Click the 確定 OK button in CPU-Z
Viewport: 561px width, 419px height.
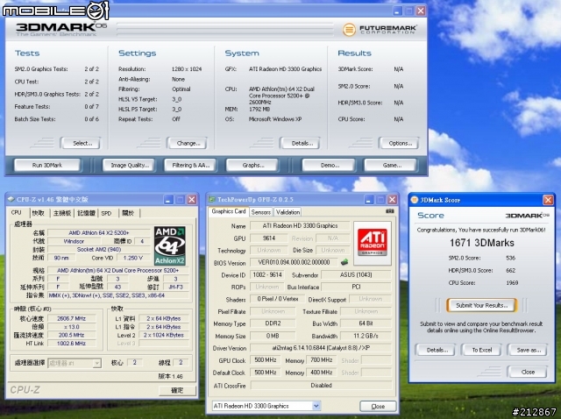click(x=177, y=390)
